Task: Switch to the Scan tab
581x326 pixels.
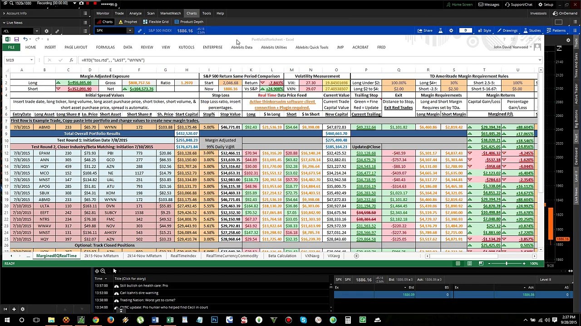Action: click(x=151, y=13)
